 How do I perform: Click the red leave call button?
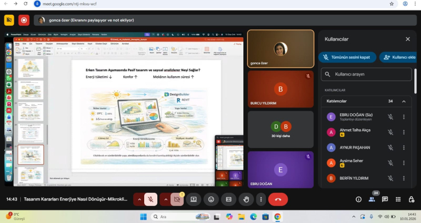[278, 199]
